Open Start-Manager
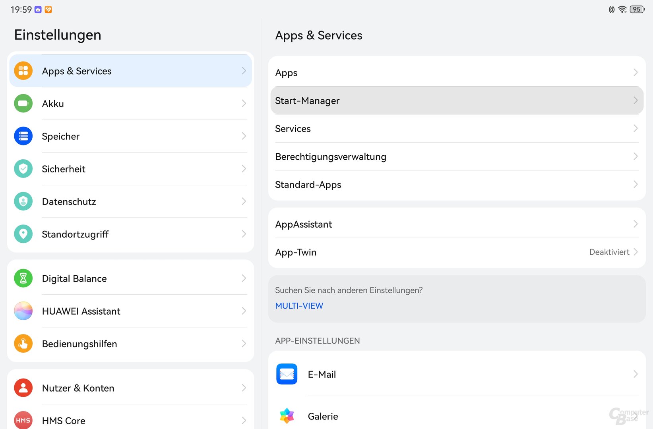 [457, 100]
